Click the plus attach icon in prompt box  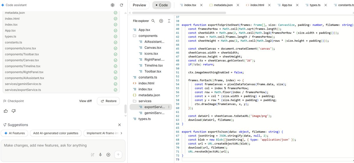tap(108, 155)
